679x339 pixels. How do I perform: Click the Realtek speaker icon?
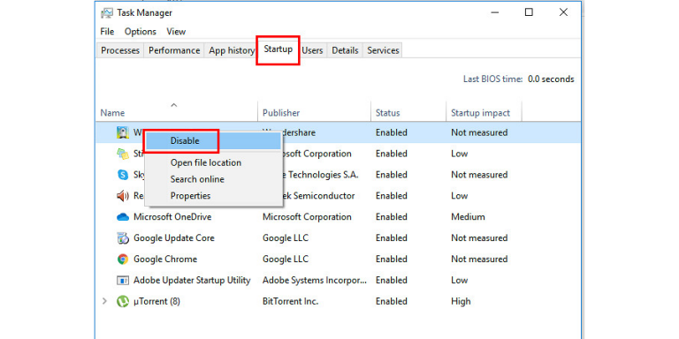coord(123,196)
